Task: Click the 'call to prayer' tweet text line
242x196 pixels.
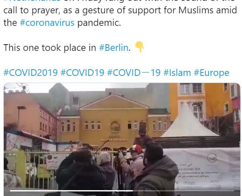Action: click(120, 10)
